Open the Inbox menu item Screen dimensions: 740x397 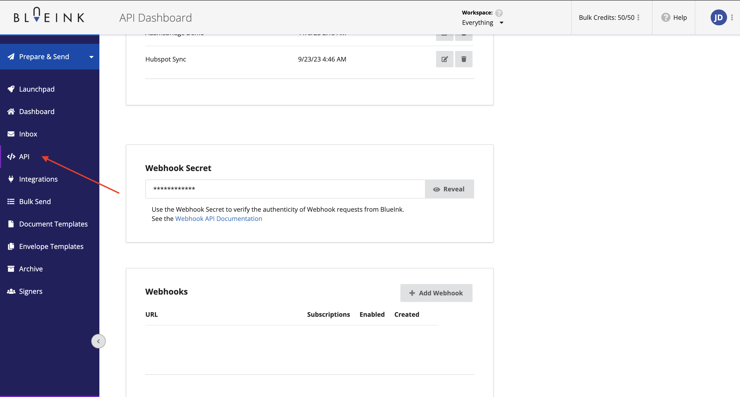[28, 134]
